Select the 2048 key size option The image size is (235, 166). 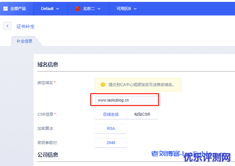click(x=111, y=143)
